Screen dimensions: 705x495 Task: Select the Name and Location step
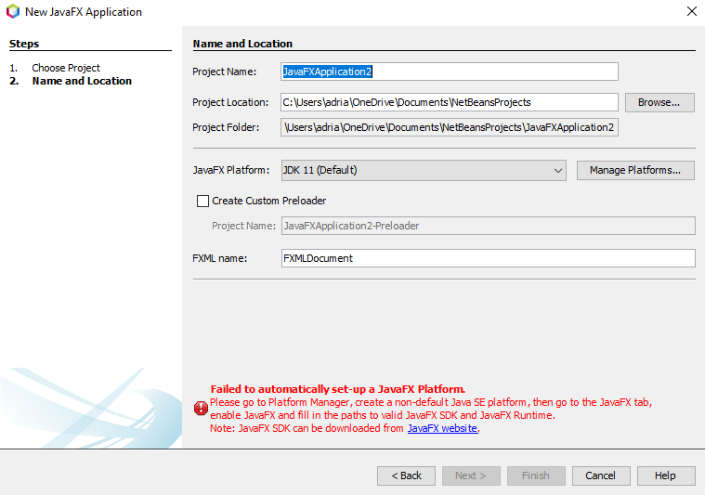pos(82,81)
